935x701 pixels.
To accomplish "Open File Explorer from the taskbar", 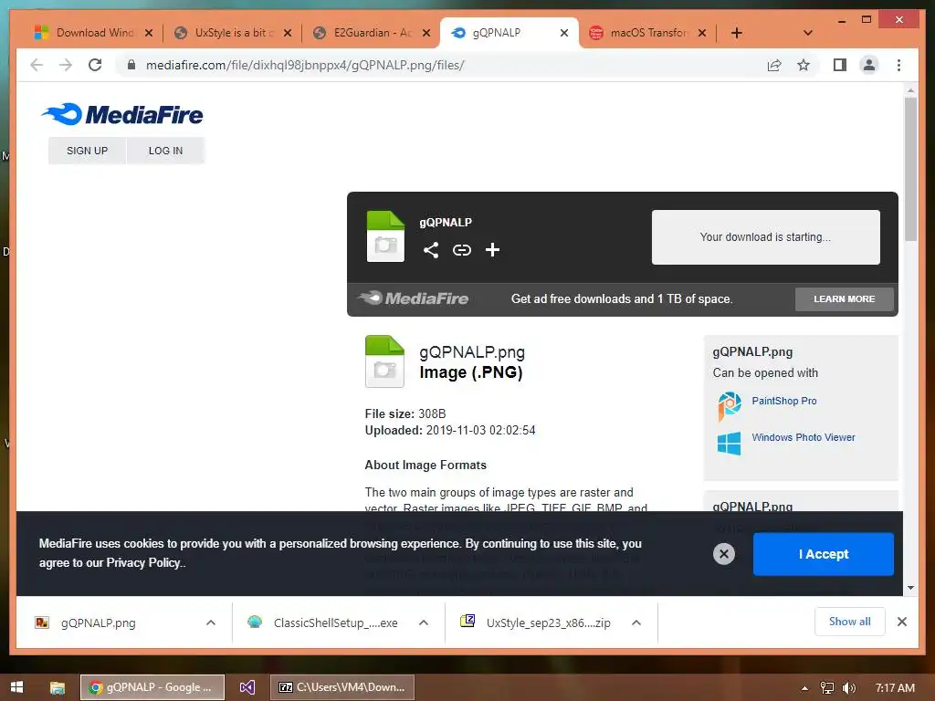I will (58, 688).
